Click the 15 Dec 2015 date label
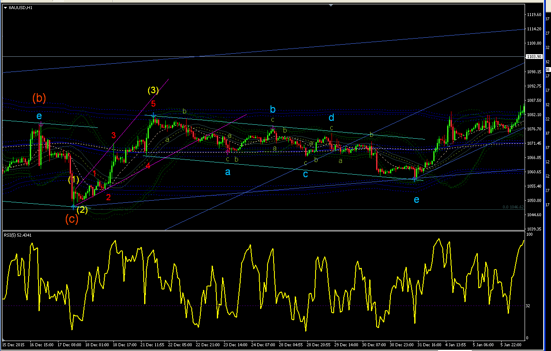The image size is (551, 351). click(13, 345)
